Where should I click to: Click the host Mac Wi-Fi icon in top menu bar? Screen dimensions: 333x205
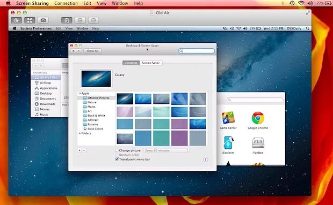point(301,3)
